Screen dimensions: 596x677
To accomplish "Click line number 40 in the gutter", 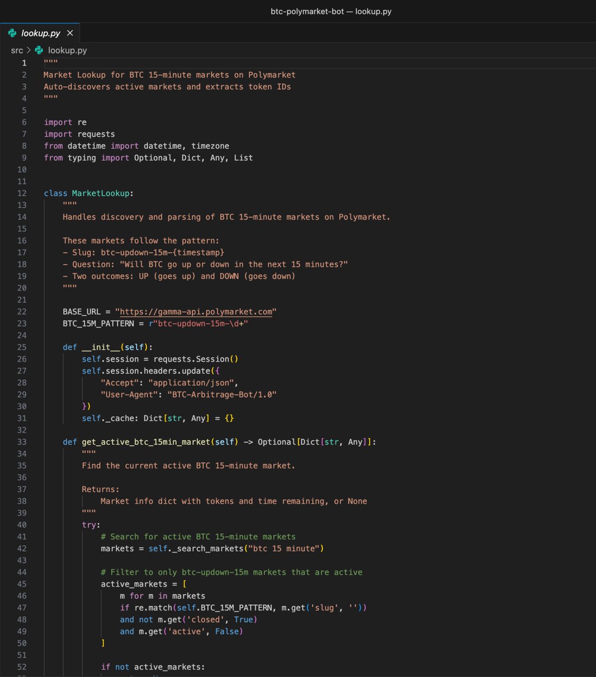I will point(22,525).
